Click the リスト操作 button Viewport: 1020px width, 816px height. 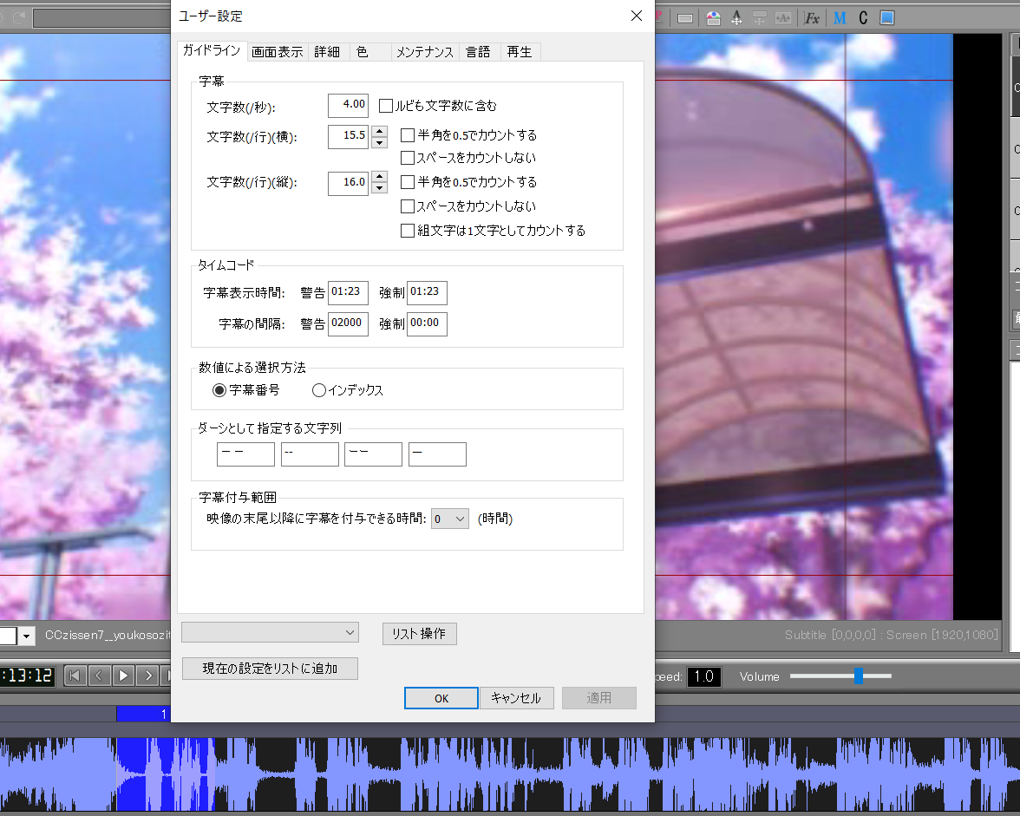420,633
